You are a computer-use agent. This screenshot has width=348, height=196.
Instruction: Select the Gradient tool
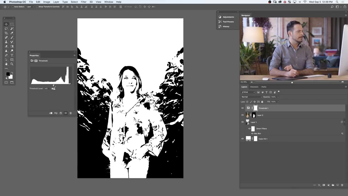tap(12, 46)
